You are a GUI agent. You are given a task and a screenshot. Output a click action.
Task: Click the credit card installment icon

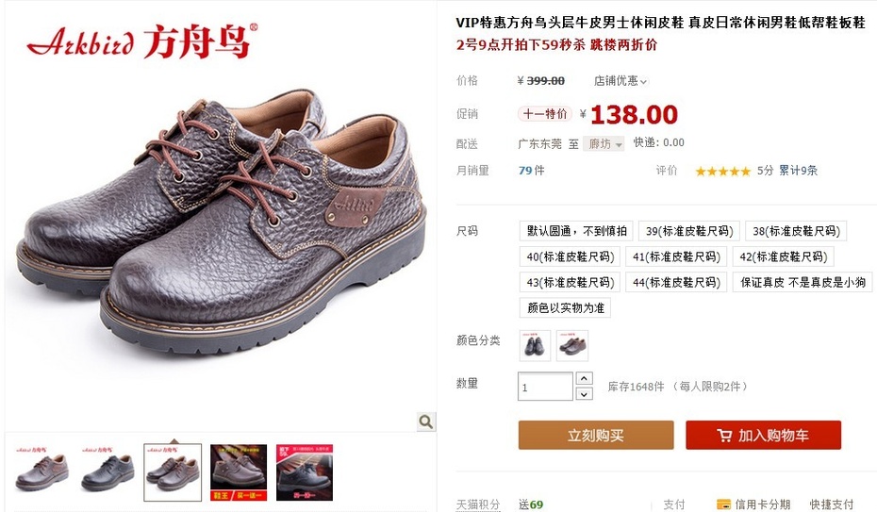[723, 504]
